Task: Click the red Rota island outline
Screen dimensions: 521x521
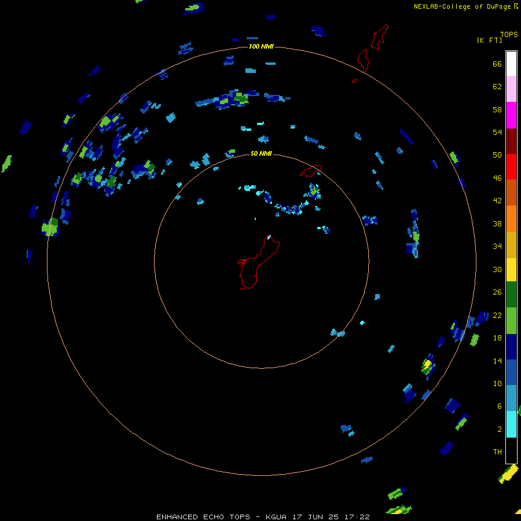Action: (311, 171)
